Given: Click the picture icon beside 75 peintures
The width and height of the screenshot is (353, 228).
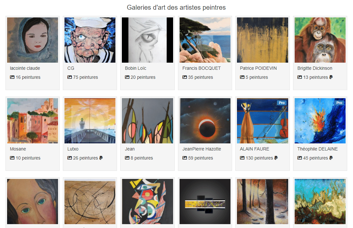Looking at the screenshot, I should (x=70, y=77).
